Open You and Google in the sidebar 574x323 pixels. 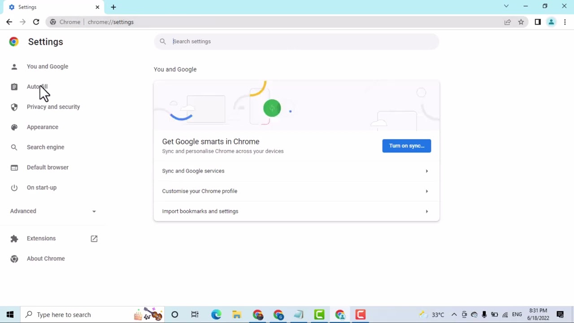(x=48, y=66)
